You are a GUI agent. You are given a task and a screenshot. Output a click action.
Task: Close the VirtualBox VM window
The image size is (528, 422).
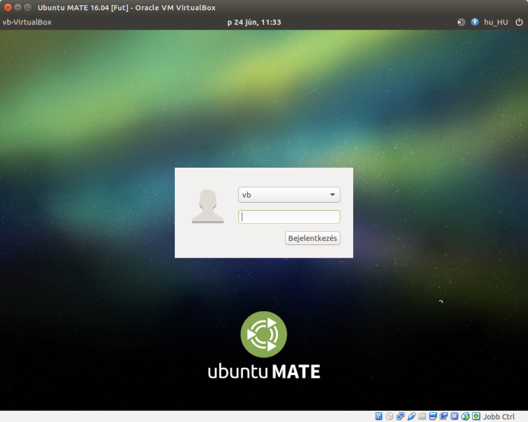point(8,7)
